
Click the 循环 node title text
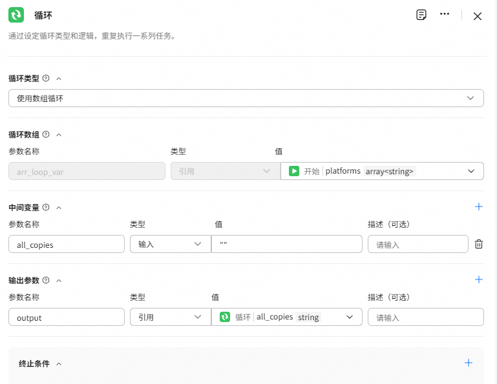[43, 15]
